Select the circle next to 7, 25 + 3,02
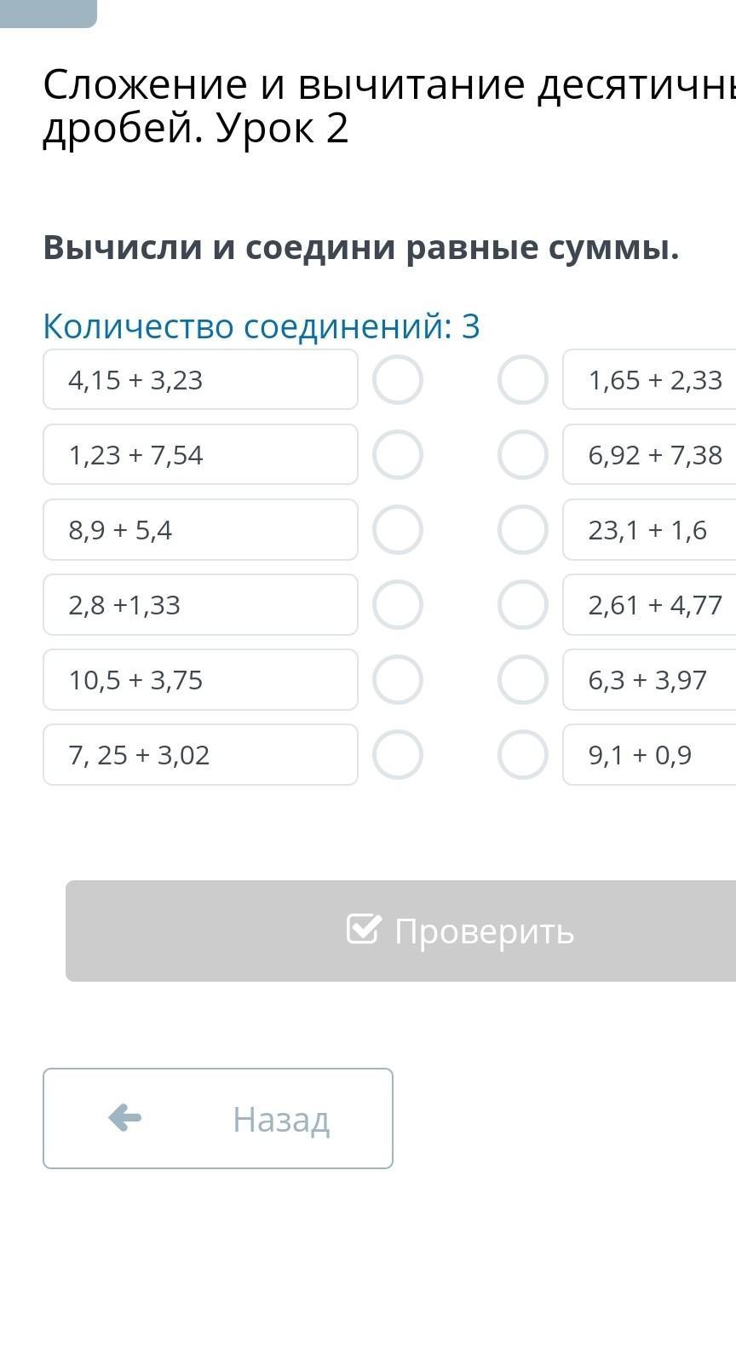The height and width of the screenshot is (1349, 736). [x=398, y=755]
